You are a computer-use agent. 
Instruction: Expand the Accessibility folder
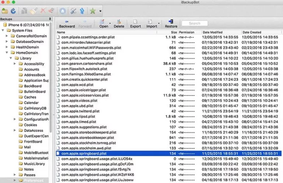tap(15, 64)
